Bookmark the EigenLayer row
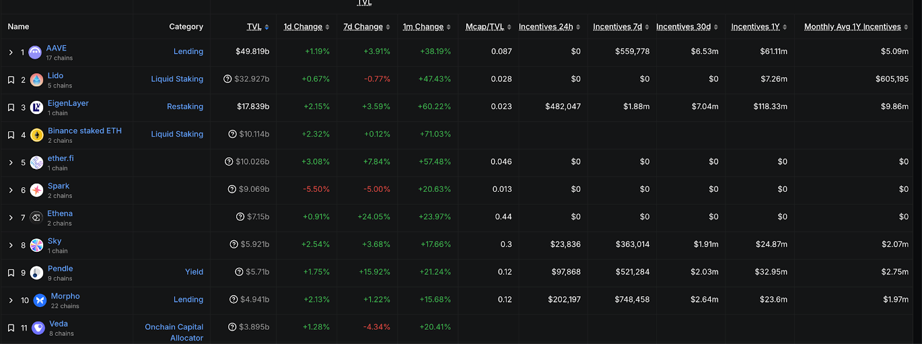Viewport: 922px width, 344px height. pos(11,108)
